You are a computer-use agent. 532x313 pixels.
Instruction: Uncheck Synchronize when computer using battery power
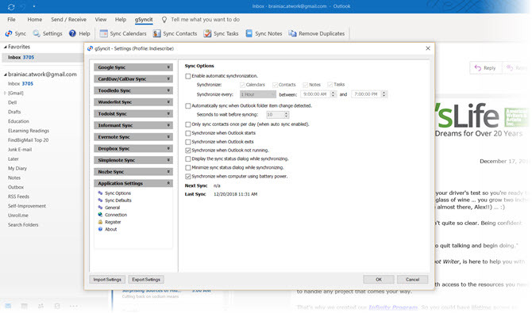188,177
